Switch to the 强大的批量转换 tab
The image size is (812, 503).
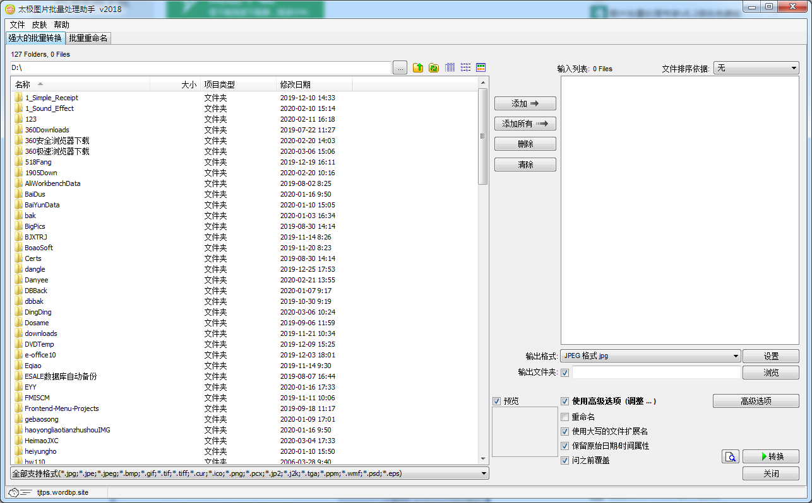coord(35,38)
